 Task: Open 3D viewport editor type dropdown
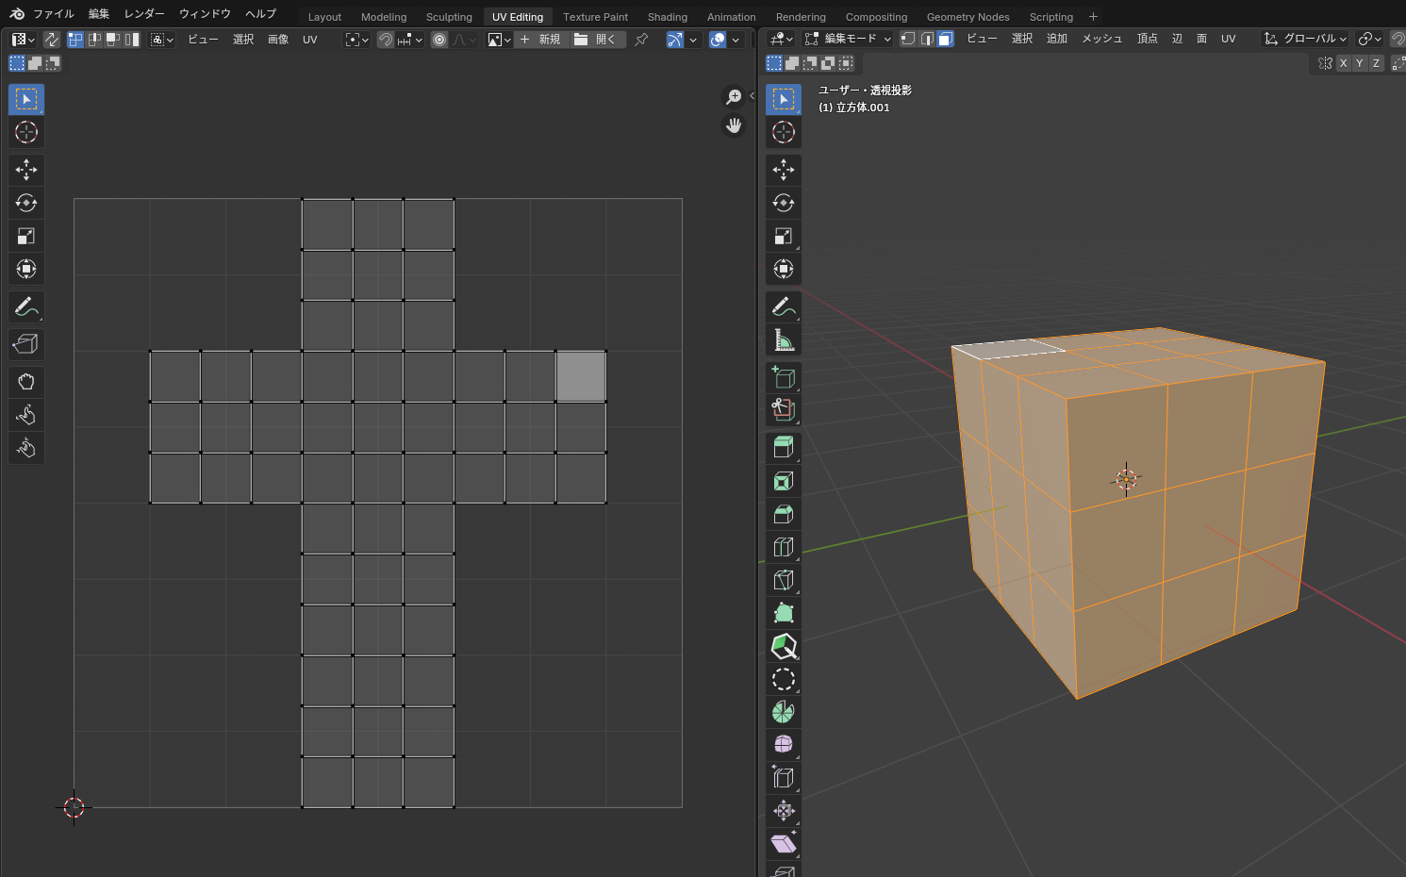coord(781,39)
